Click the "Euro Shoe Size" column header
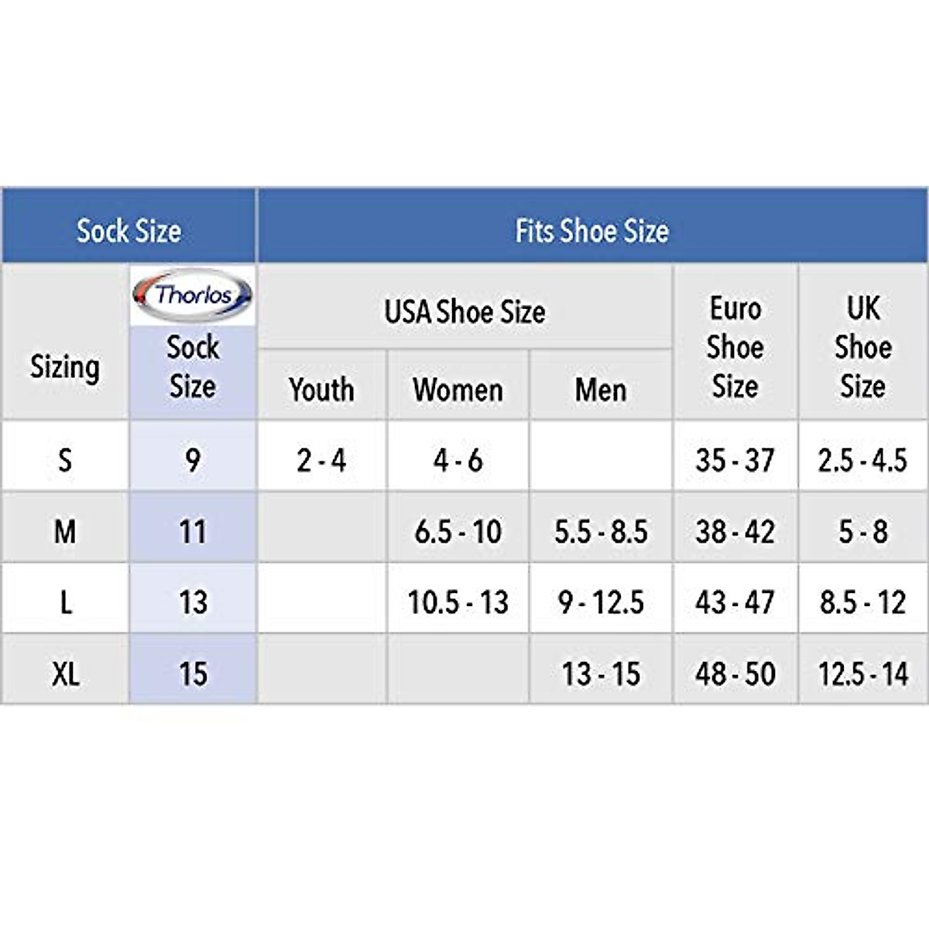Viewport: 929px width, 929px height. (x=735, y=347)
